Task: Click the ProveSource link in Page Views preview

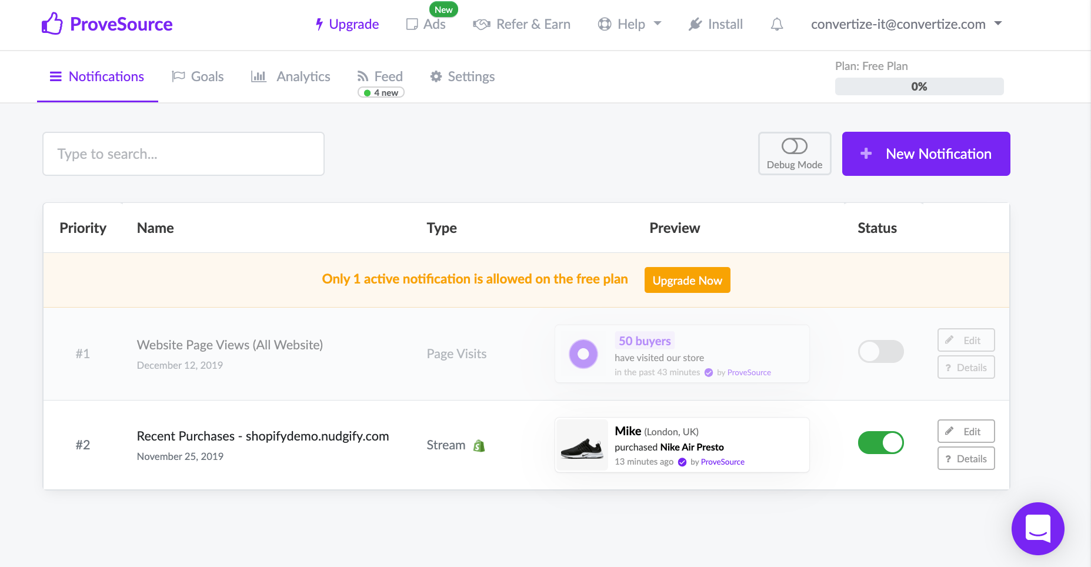Action: click(749, 372)
